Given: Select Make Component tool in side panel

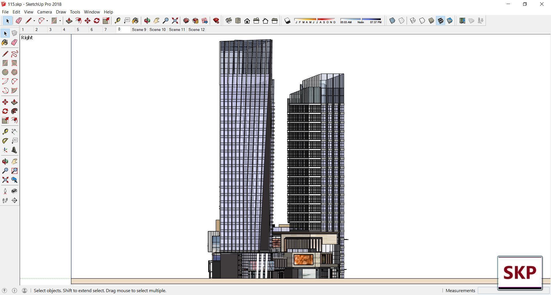Looking at the screenshot, I should click(x=14, y=33).
